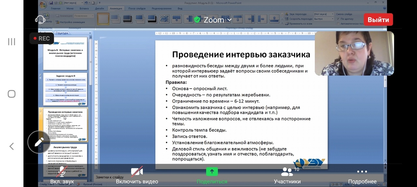The width and height of the screenshot is (417, 187).
Task: Tap the headphones audio output icon
Action: pos(40,20)
